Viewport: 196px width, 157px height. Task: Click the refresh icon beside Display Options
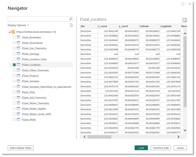point(71,25)
